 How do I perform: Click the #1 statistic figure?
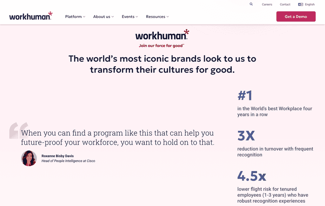pos(245,95)
